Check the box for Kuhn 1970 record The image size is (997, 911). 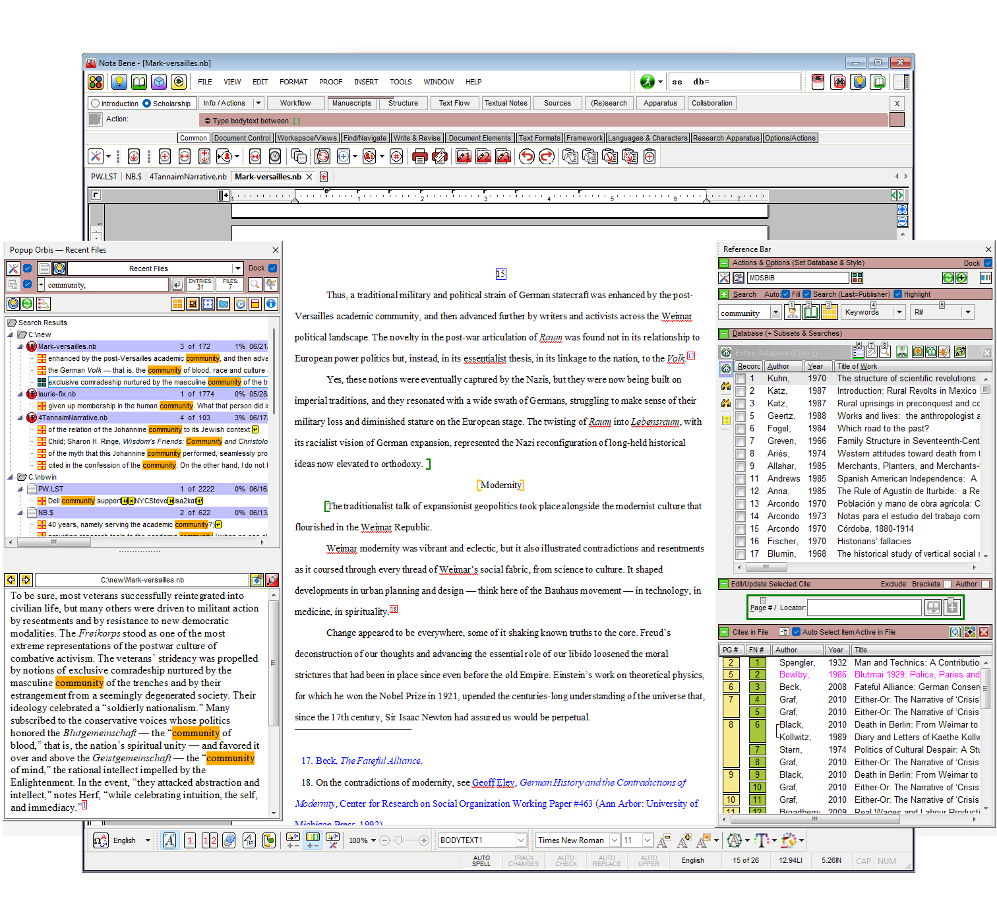click(x=740, y=379)
